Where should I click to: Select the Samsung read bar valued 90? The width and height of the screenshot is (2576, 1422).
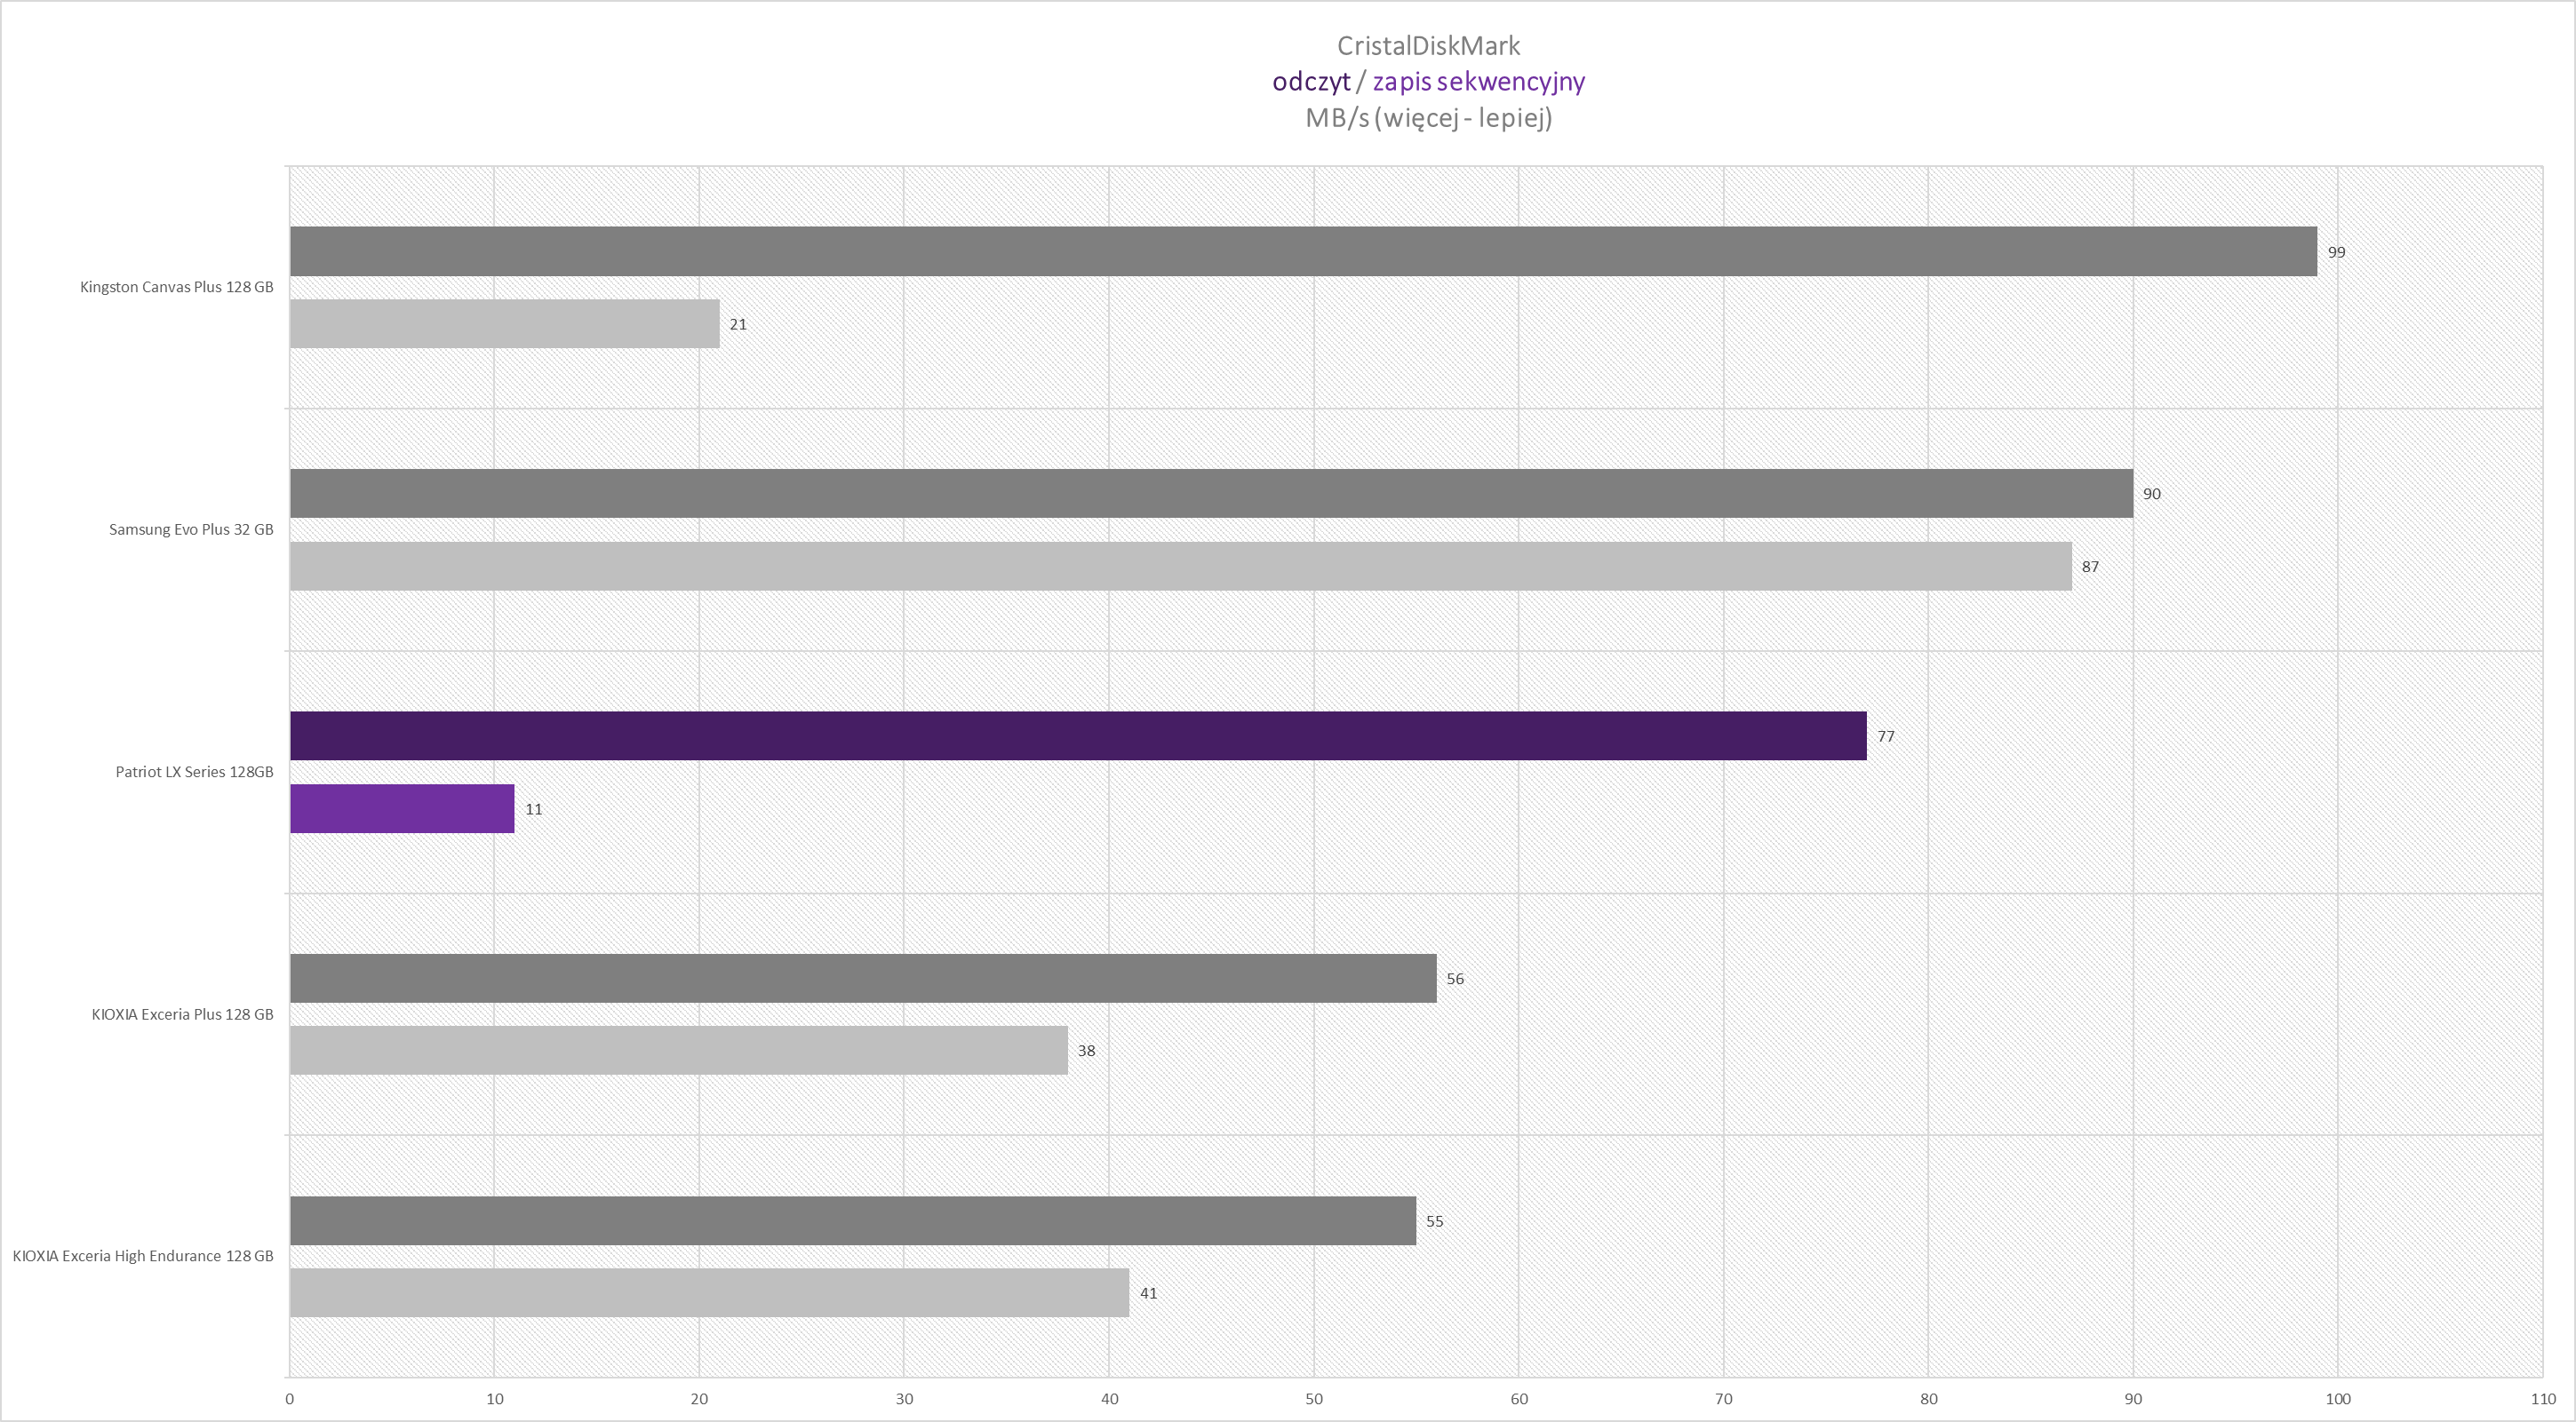1210,494
